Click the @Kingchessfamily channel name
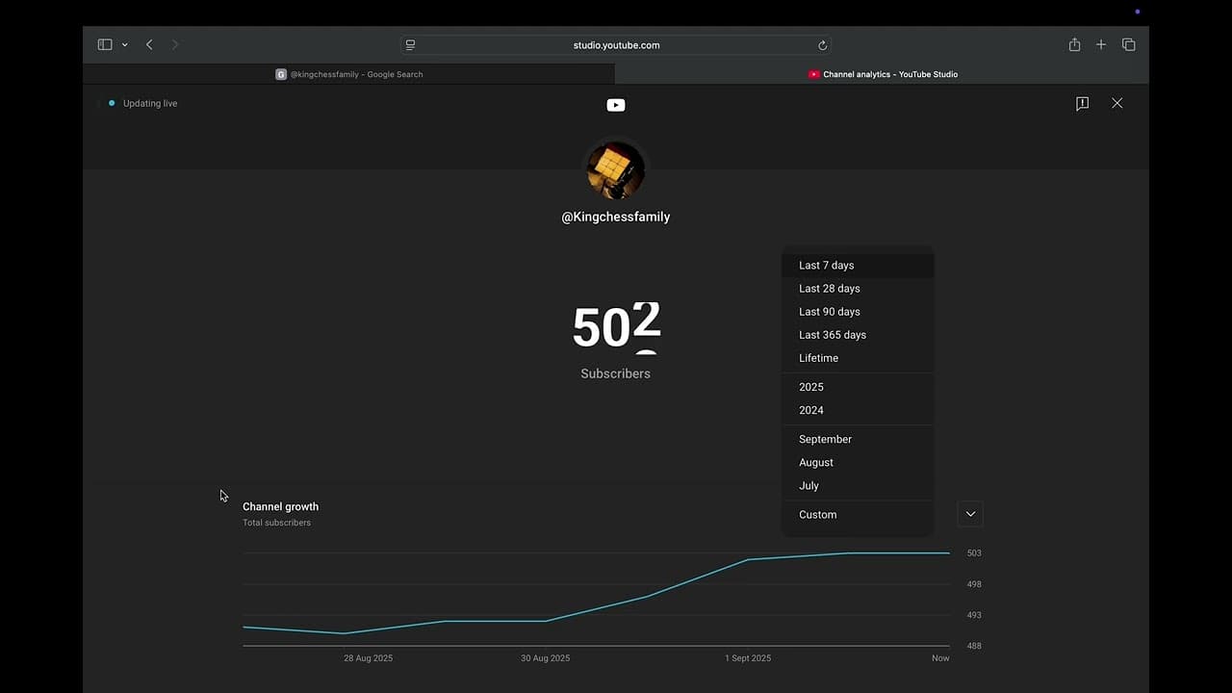This screenshot has width=1232, height=693. click(616, 217)
